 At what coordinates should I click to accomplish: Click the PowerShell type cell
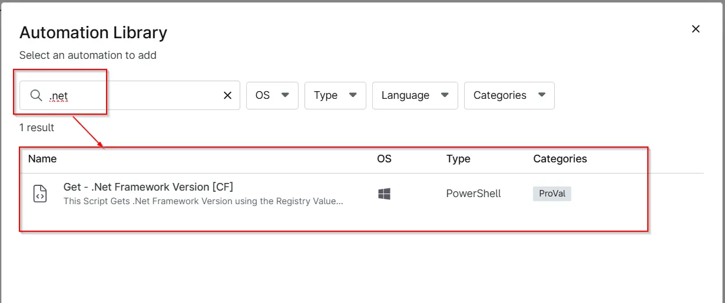474,194
